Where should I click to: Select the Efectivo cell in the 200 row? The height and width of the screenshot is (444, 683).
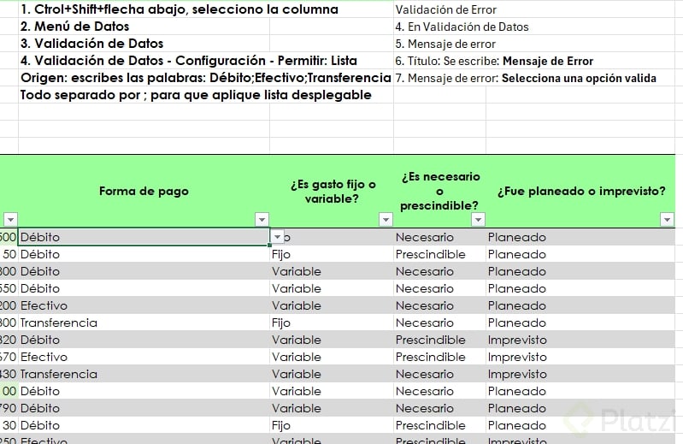(x=144, y=305)
